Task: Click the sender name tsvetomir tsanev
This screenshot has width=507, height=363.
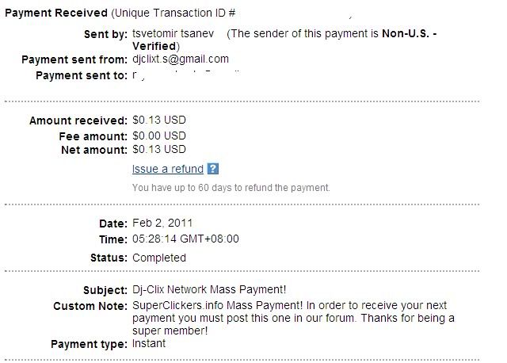Action: [x=173, y=33]
